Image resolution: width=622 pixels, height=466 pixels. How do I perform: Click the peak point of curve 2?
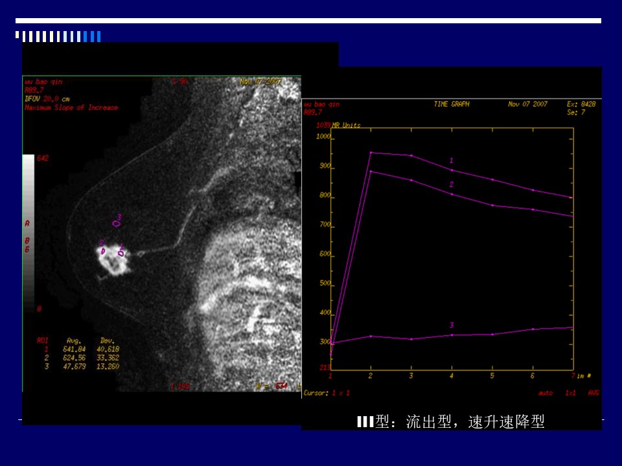[371, 171]
